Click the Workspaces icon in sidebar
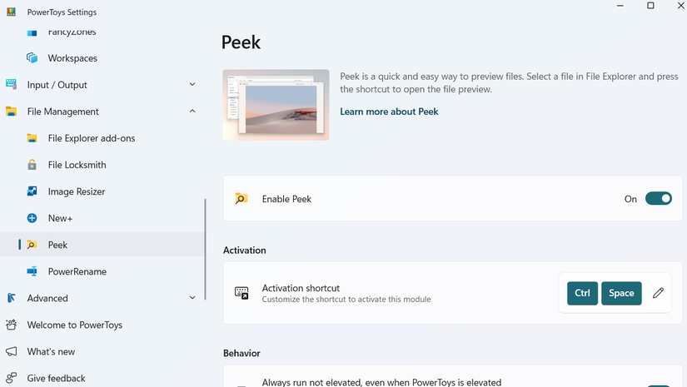This screenshot has width=687, height=387. click(32, 58)
